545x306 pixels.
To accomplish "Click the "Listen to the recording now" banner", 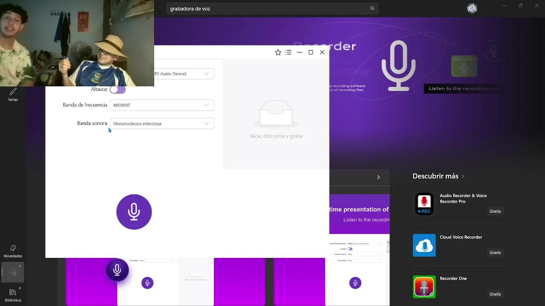I will pos(464,88).
